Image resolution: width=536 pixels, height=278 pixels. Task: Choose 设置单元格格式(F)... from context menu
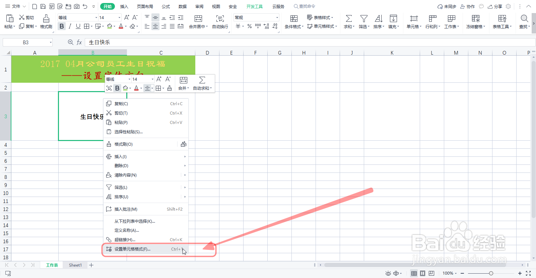tap(146, 249)
